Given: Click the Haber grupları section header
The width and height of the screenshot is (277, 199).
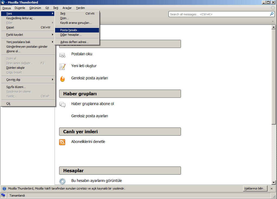Looking at the screenshot, I should 120,94.
